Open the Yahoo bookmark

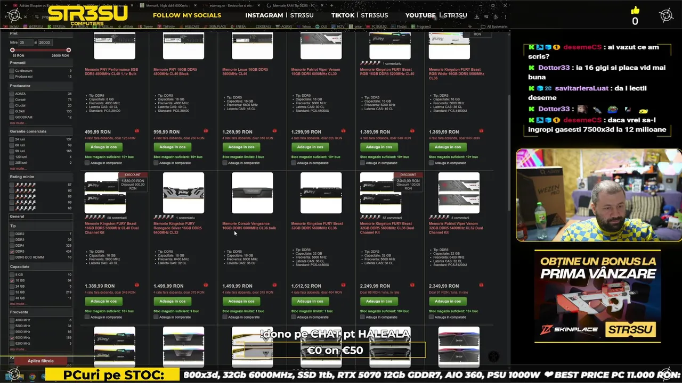click(304, 26)
